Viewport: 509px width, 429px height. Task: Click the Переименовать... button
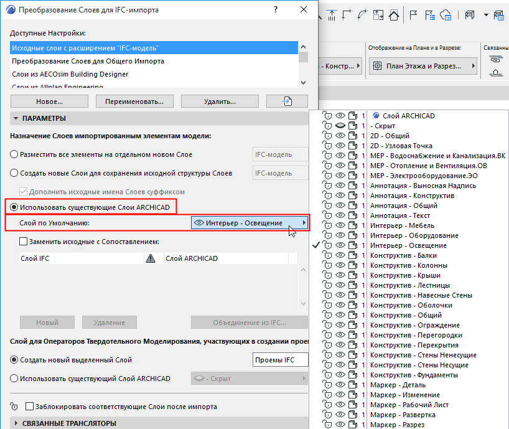[x=134, y=101]
